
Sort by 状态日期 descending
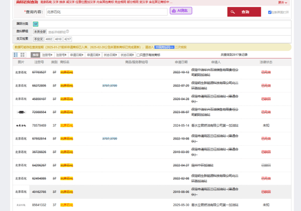tap(128, 55)
